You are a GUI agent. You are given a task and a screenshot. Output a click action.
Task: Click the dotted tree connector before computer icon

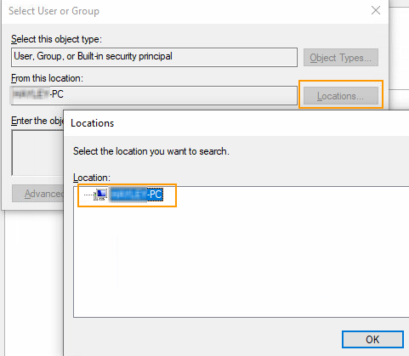[x=88, y=195]
